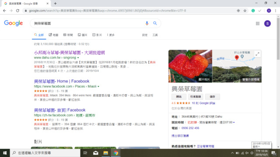Click the padlock site info icon
This screenshot has width=280, height=157.
tap(26, 10)
